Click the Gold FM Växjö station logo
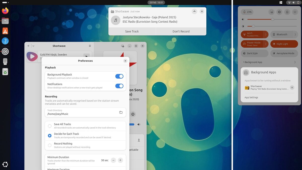Viewport: 302px width, 170px height. (32, 57)
